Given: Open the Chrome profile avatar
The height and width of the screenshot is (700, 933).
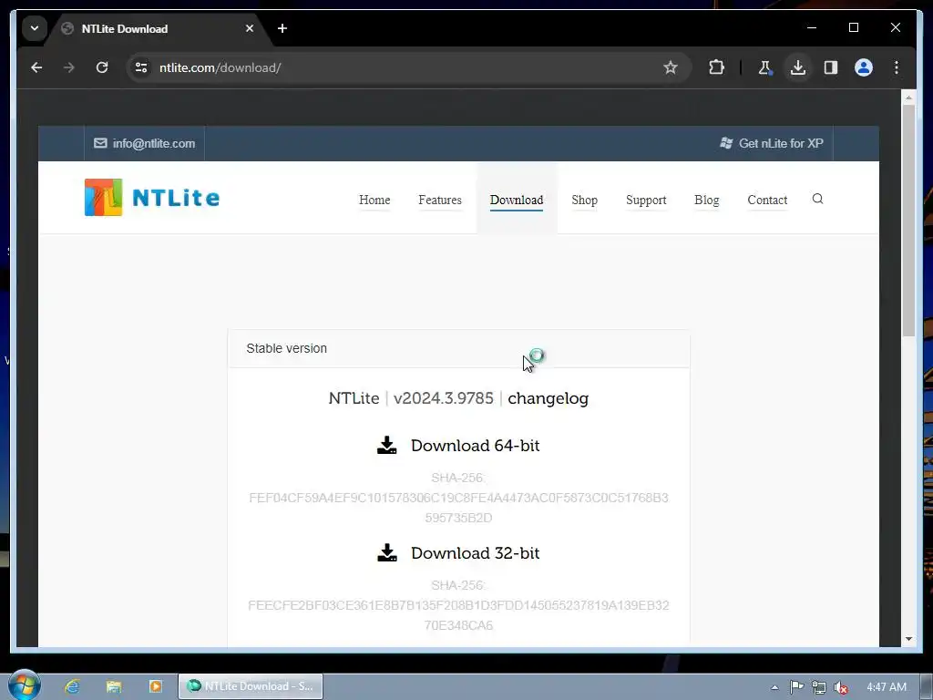Looking at the screenshot, I should click(864, 67).
